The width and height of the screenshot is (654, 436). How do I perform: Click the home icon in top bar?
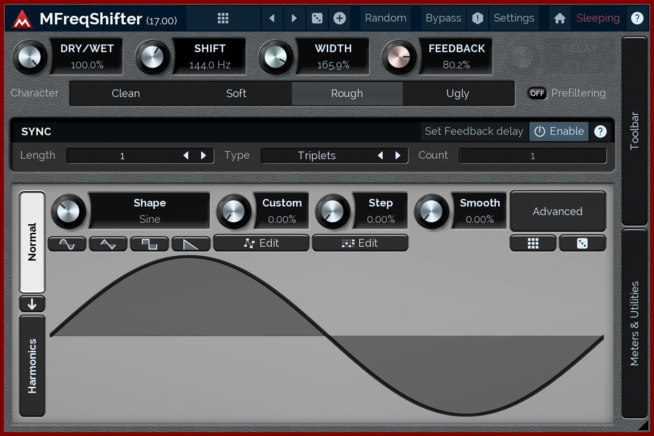[x=559, y=18]
